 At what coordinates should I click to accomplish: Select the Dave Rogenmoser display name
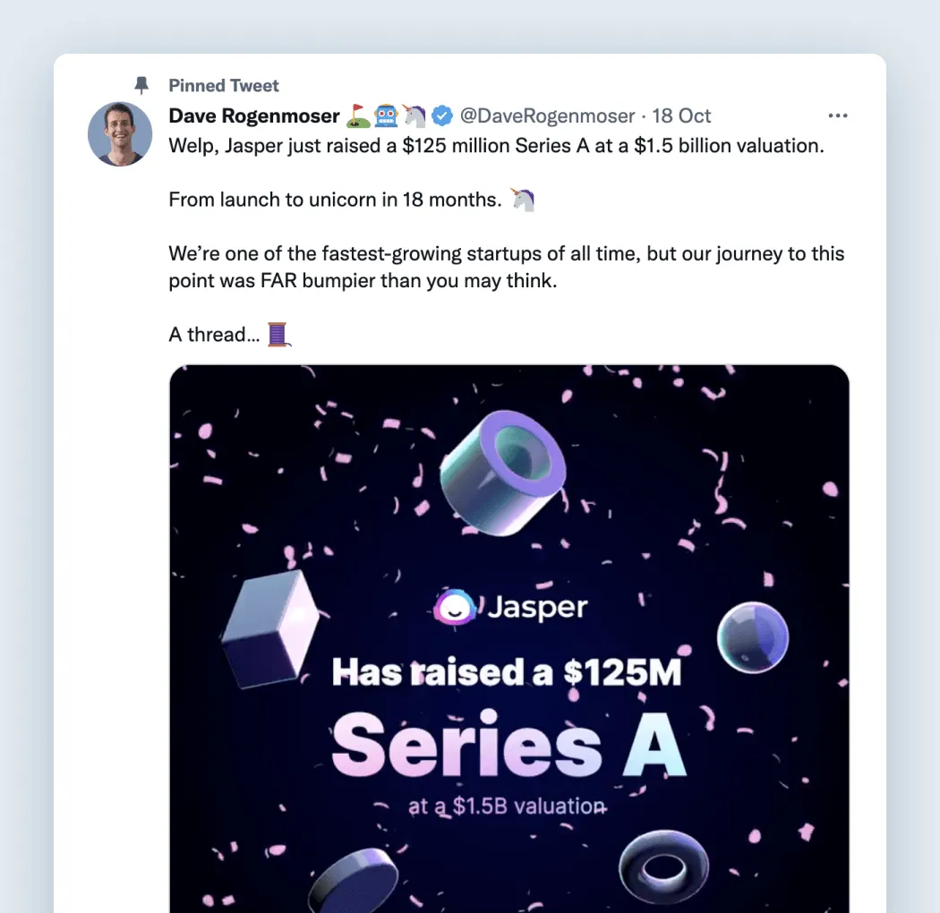[x=254, y=115]
